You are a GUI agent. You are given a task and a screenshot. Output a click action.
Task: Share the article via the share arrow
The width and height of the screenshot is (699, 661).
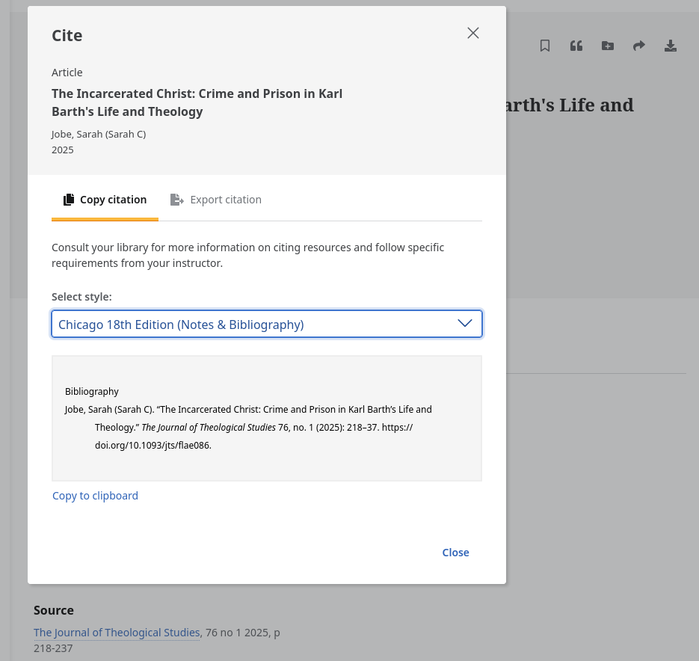click(x=639, y=46)
